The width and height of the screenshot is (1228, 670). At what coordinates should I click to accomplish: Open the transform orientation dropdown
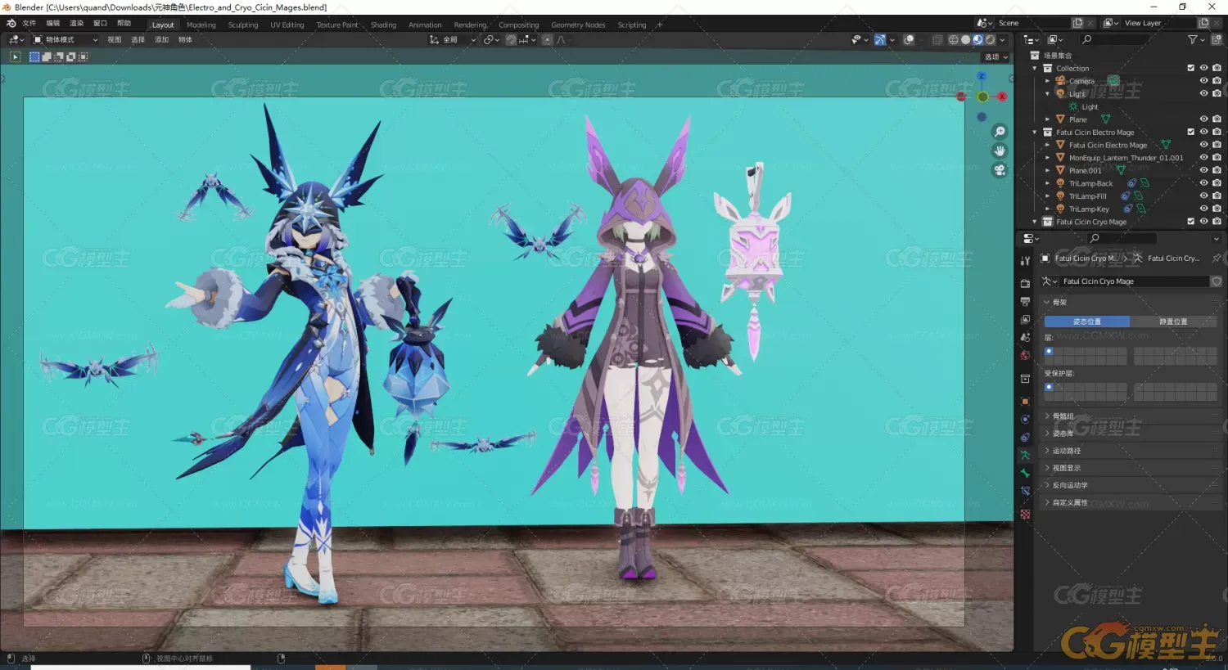[x=453, y=39]
